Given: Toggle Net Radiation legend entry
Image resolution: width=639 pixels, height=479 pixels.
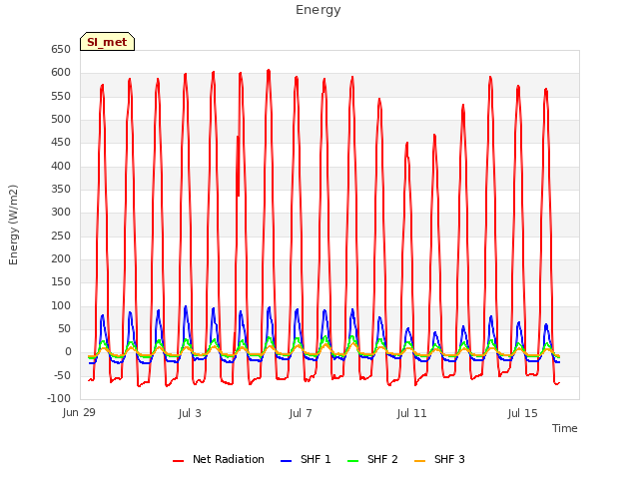Looking at the screenshot, I should 219,459.
